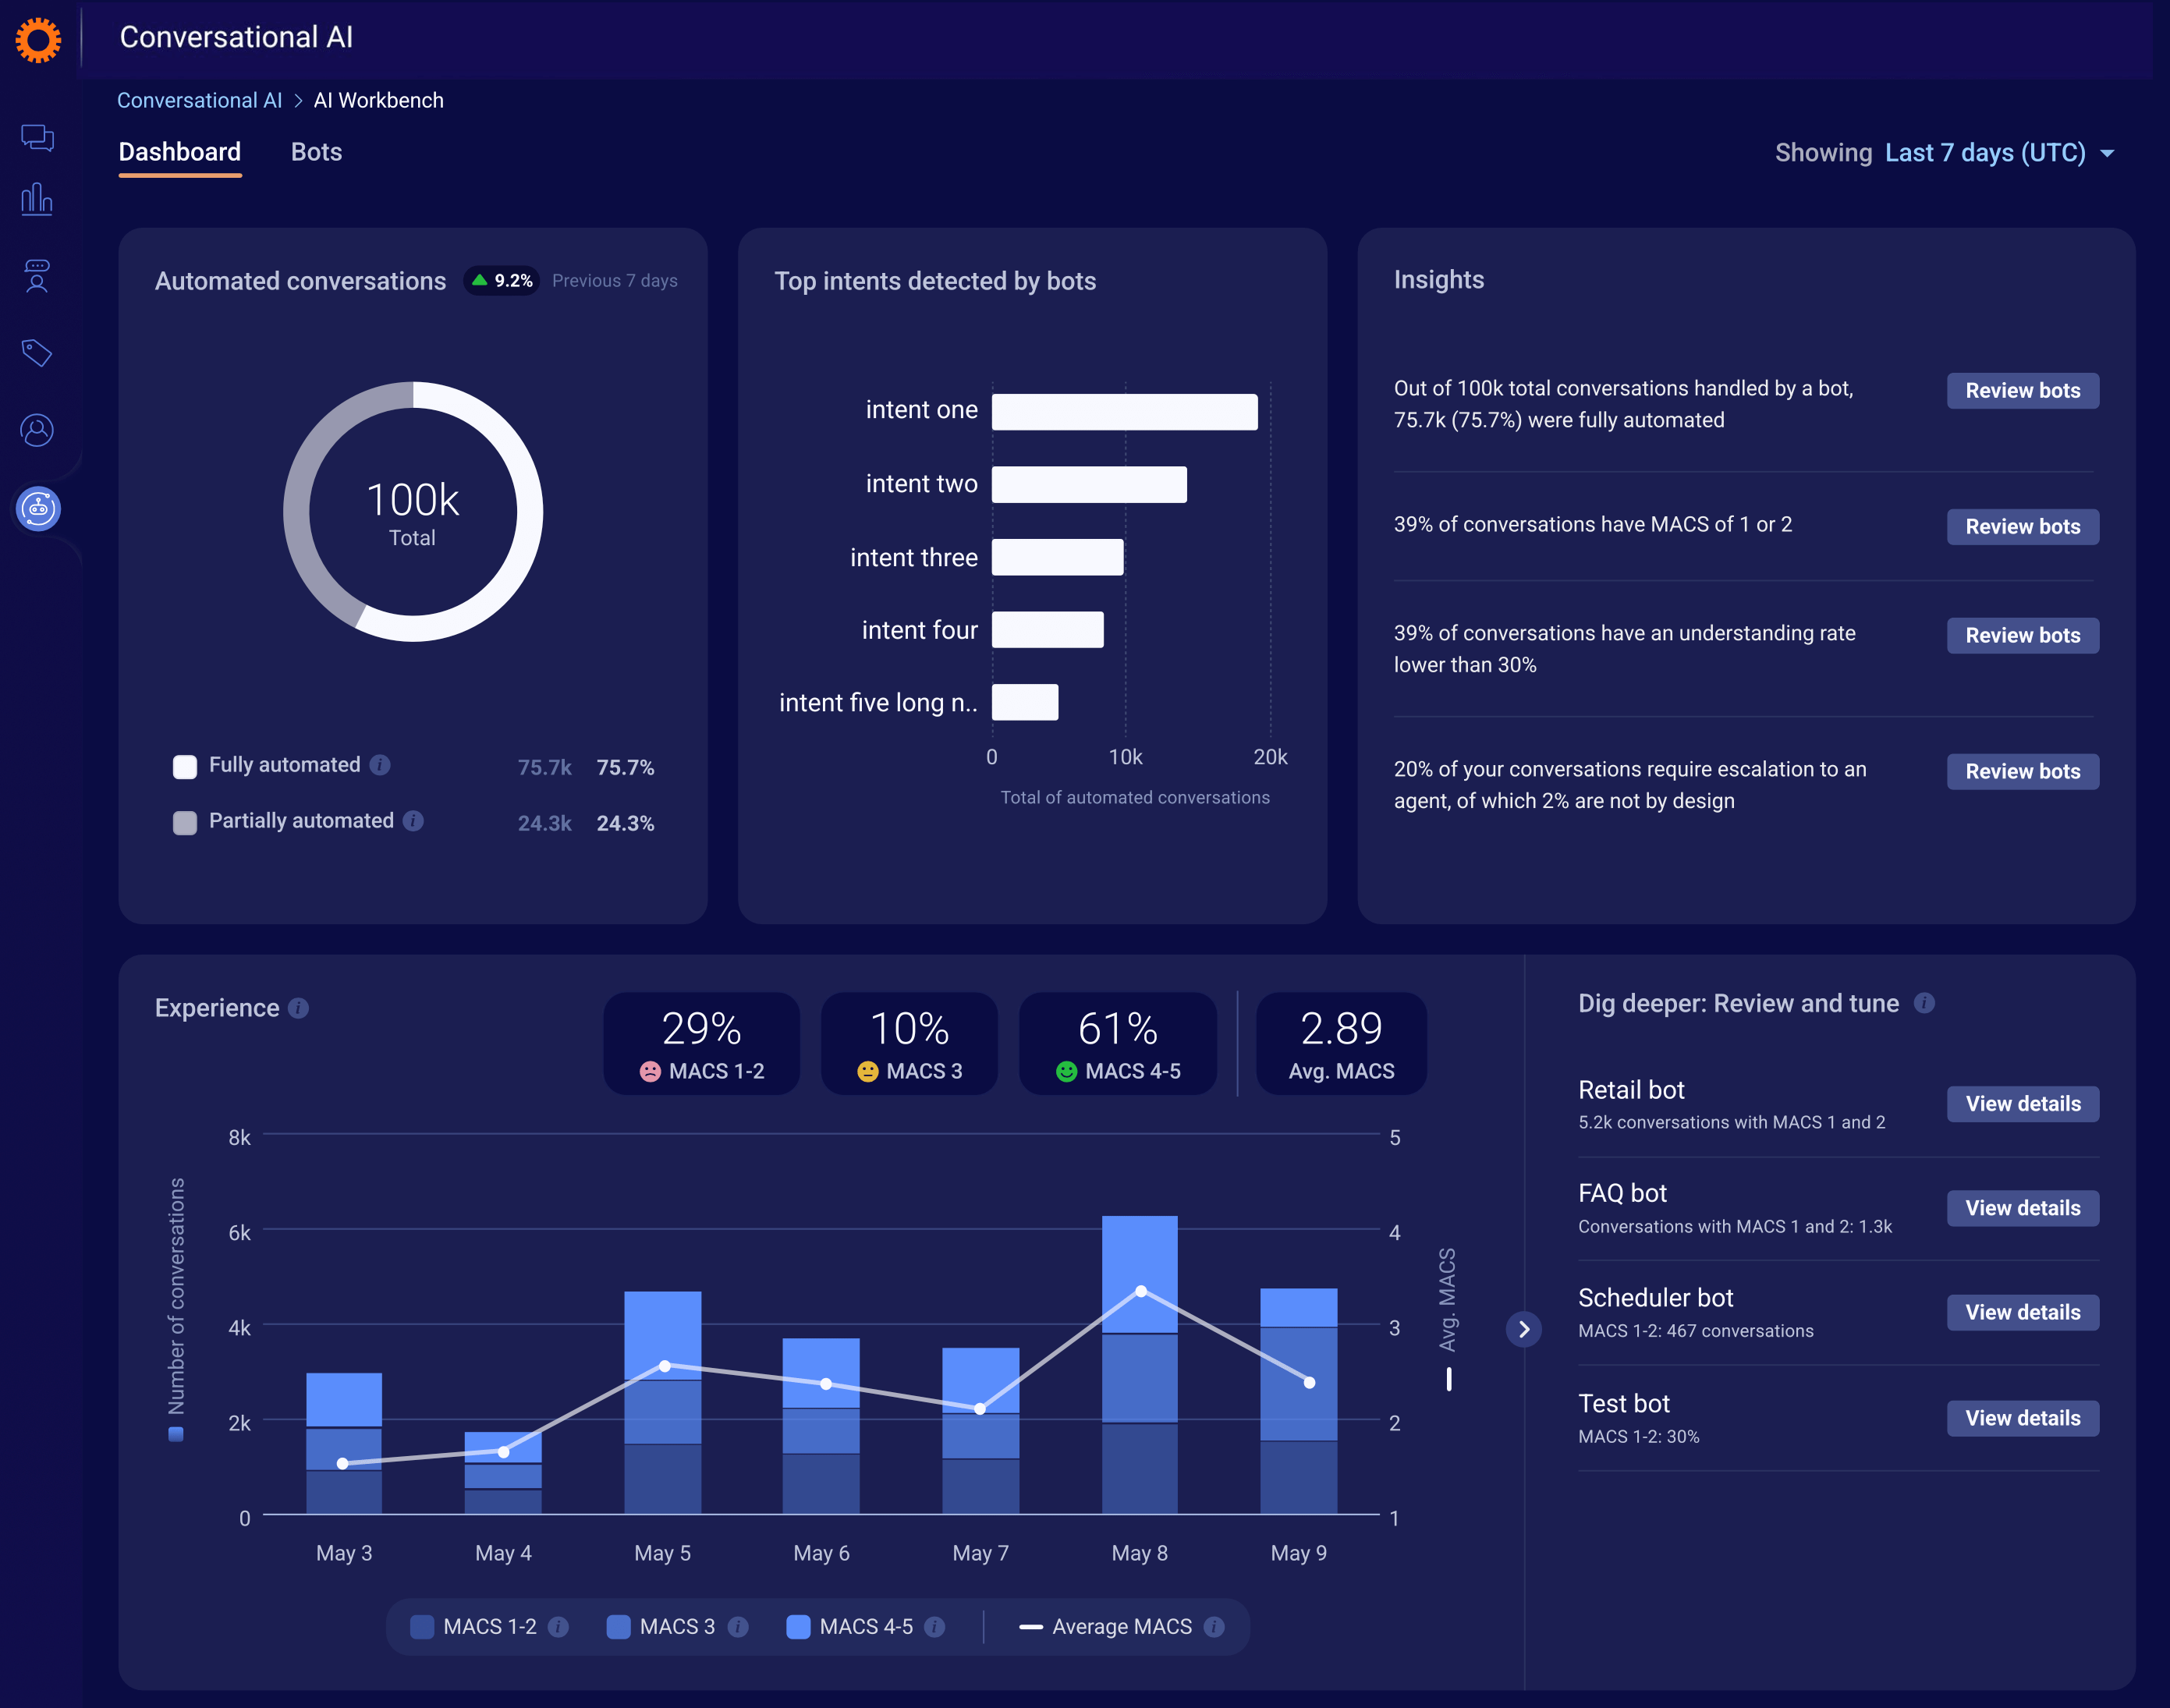The height and width of the screenshot is (1708, 2170).
Task: Click the Experience info icon
Action: [x=298, y=1008]
